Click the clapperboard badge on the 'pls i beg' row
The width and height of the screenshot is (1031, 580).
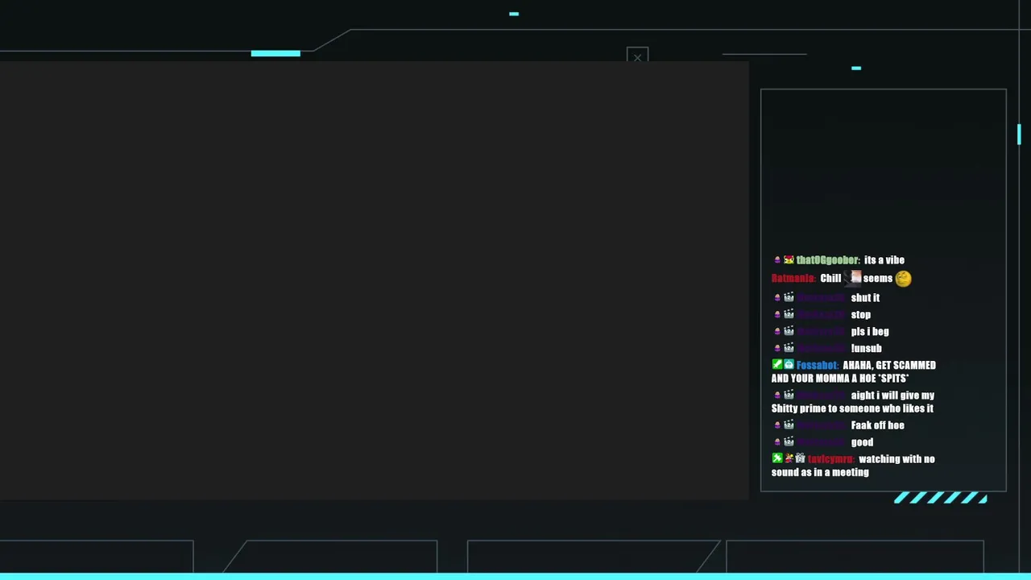coord(789,331)
